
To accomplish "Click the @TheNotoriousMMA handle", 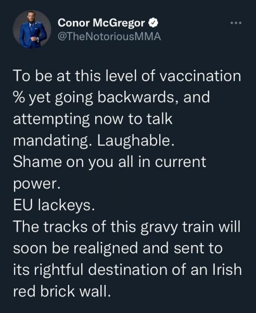I will click(x=109, y=37).
